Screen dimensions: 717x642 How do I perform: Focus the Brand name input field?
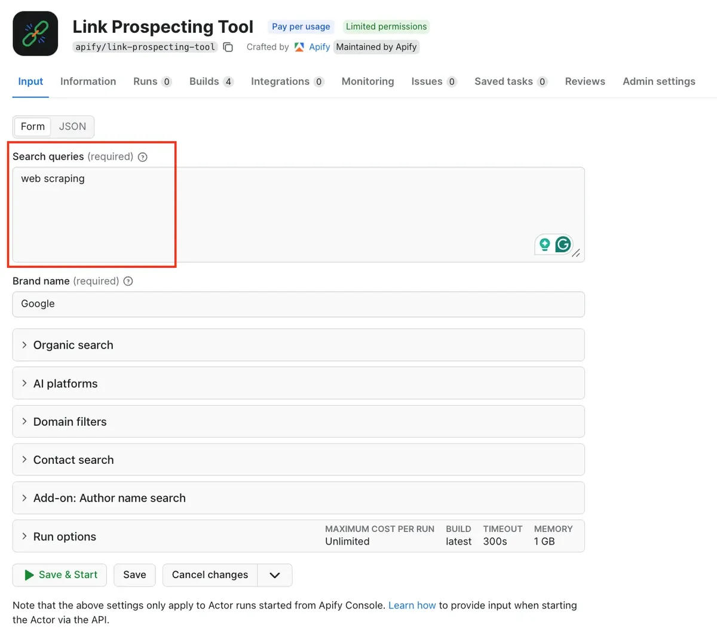point(298,304)
